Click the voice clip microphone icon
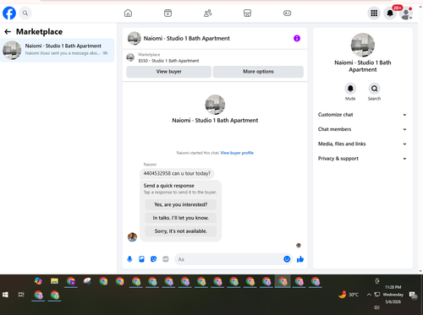423x315 pixels. click(x=129, y=259)
